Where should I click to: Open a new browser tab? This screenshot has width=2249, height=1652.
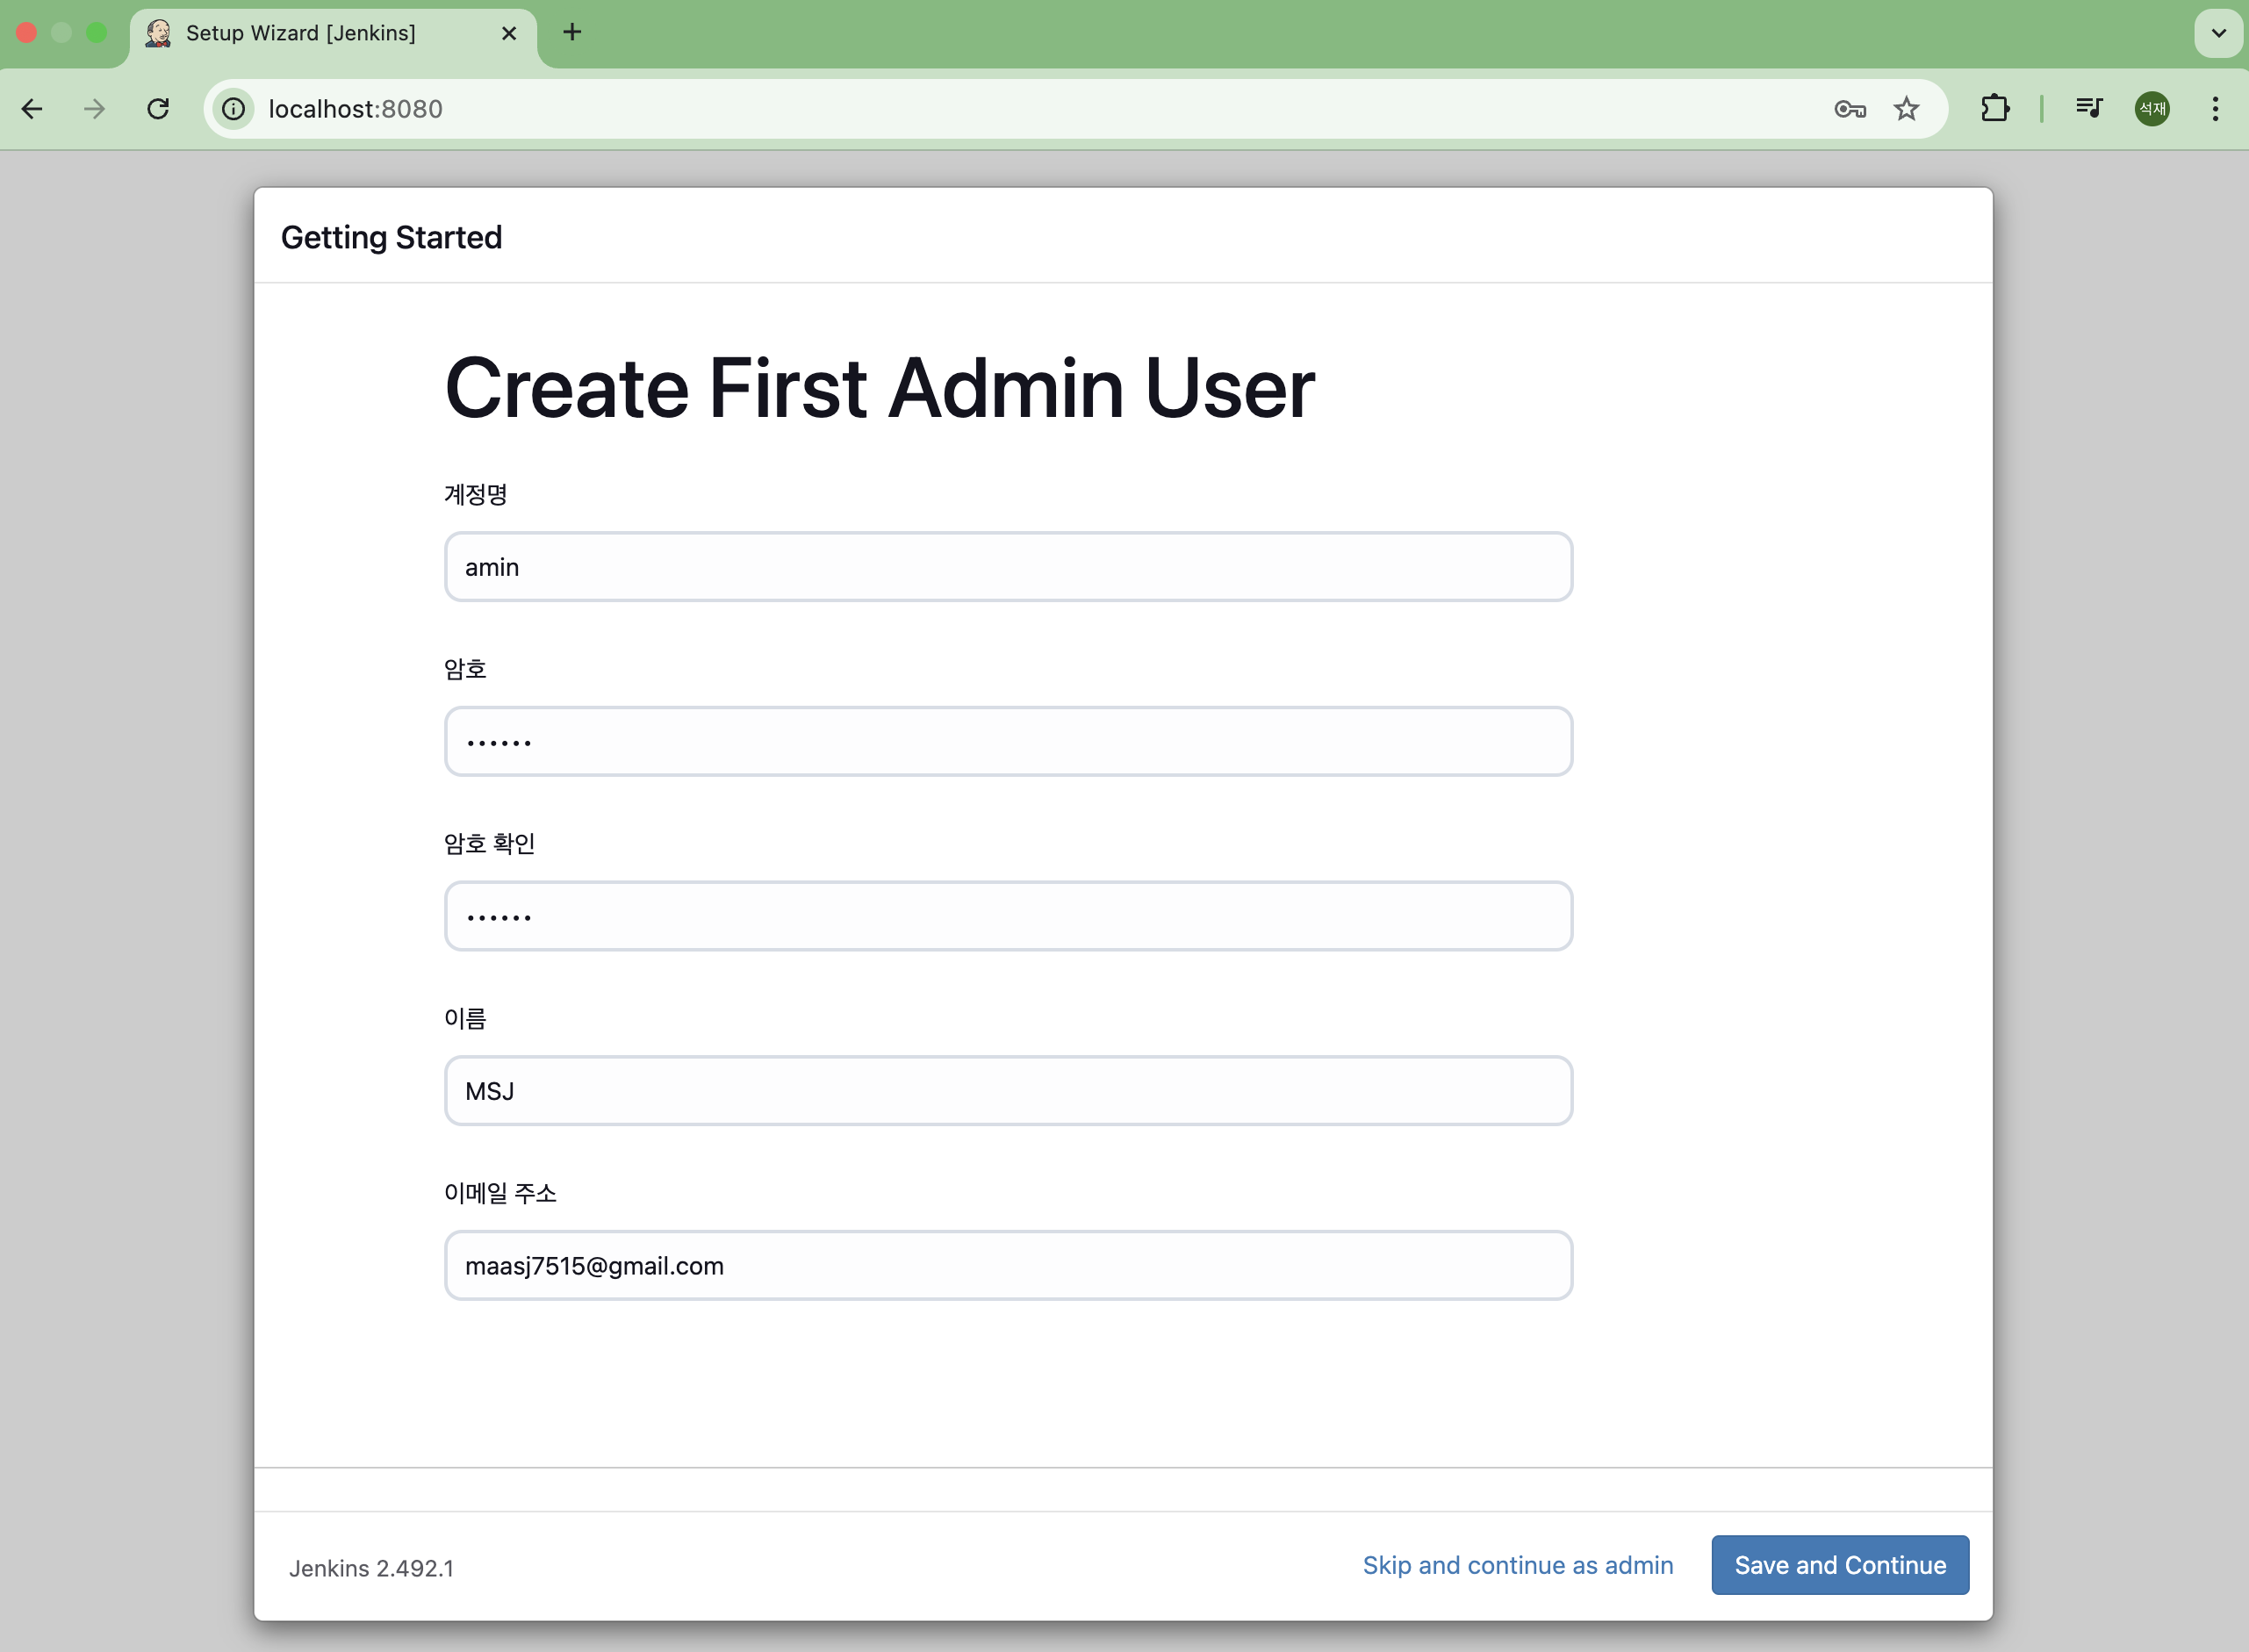572,33
